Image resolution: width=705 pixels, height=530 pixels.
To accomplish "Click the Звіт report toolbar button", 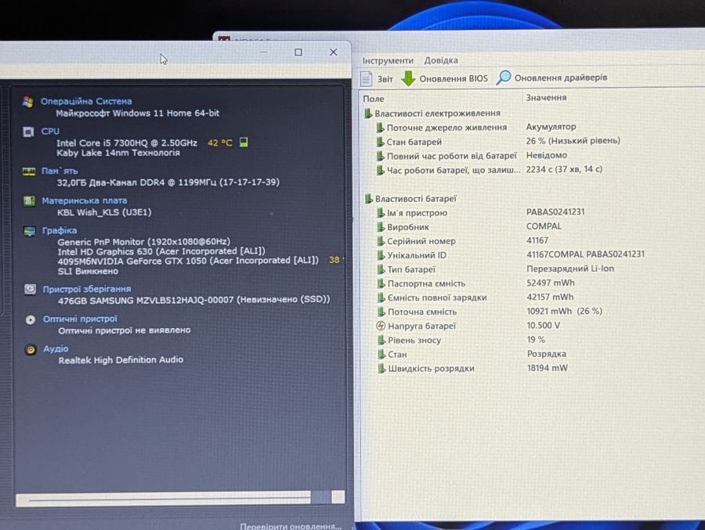I will [x=377, y=78].
